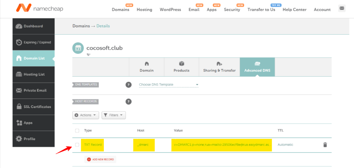Open TXT Record type dropdown
This screenshot has width=354, height=168.
tap(93, 145)
